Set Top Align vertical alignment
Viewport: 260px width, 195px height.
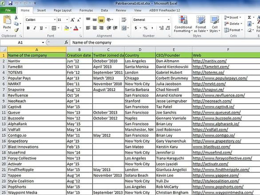point(88,19)
